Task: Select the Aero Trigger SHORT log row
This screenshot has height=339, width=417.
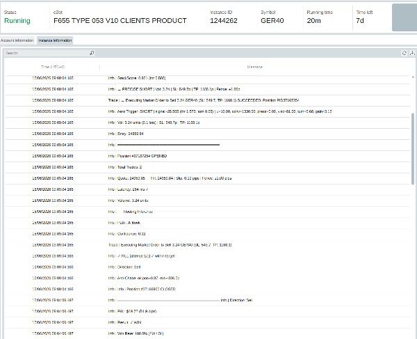Action: (208, 111)
